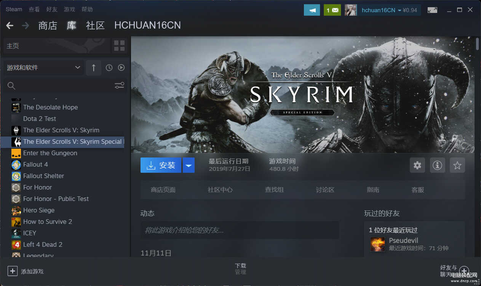Switch library to grid view icon
Screen dimensions: 481x286
point(119,46)
